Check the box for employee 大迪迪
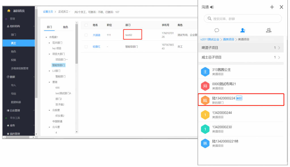The height and width of the screenshot is (167, 290). click(86, 35)
